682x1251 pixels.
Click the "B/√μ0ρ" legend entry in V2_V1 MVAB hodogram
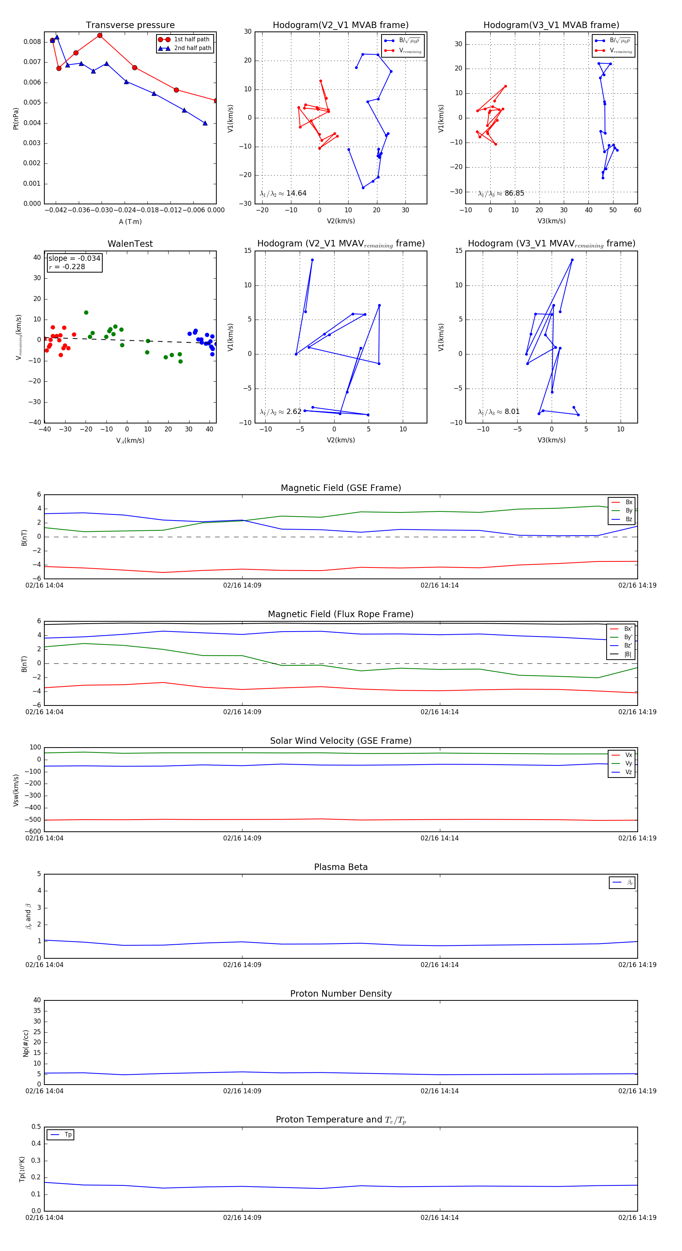pos(402,41)
